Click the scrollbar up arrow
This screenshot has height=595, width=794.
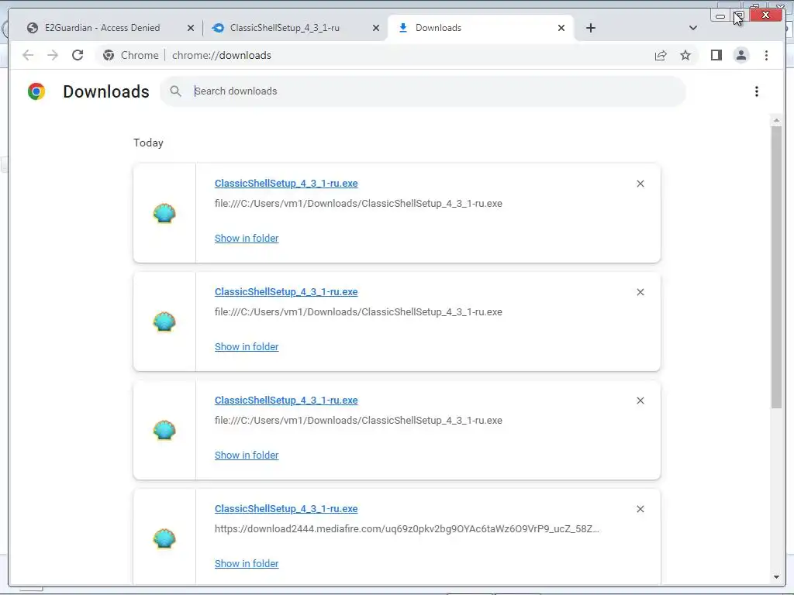776,120
